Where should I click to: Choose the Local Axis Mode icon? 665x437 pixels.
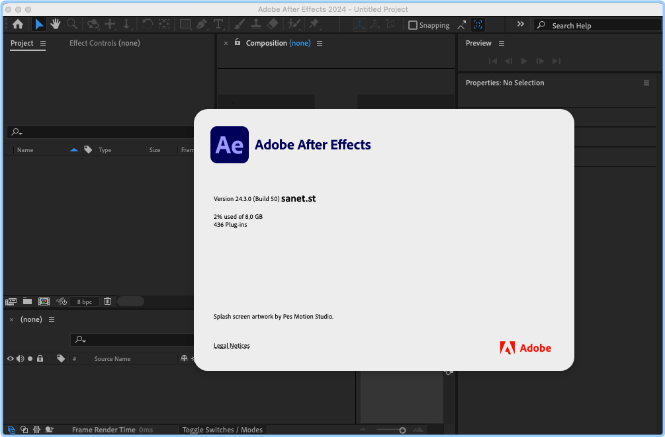point(360,24)
